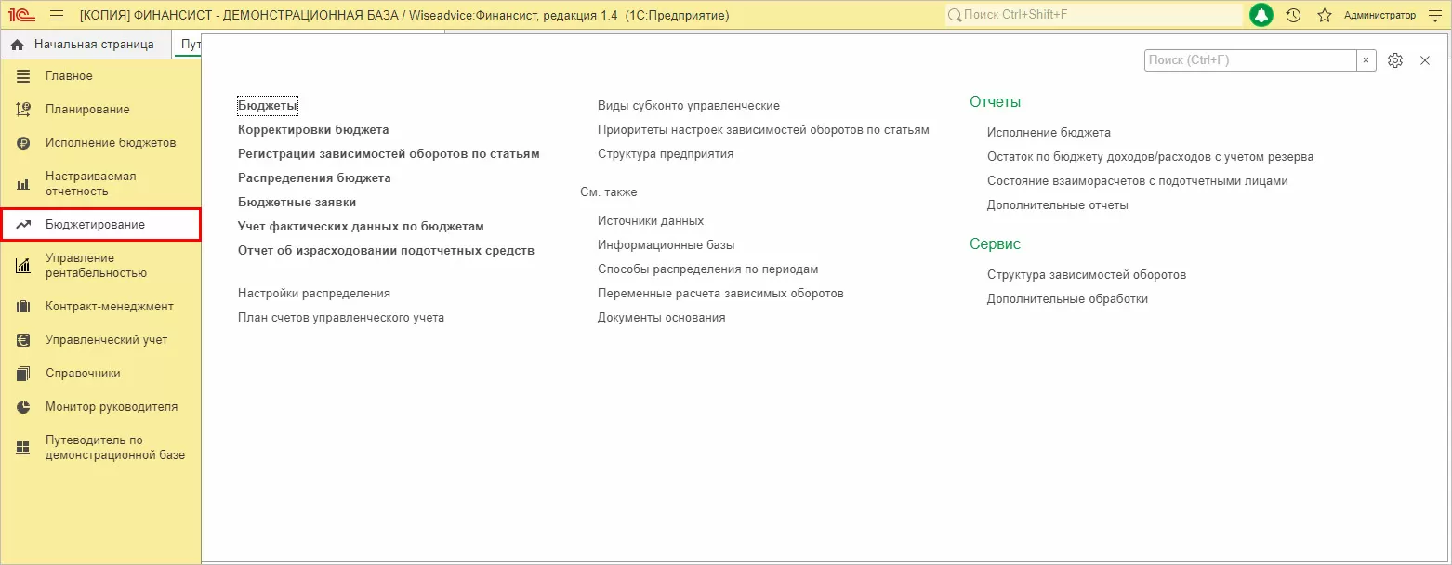
Task: Click the Управленческий учет euro icon
Action: click(23, 339)
